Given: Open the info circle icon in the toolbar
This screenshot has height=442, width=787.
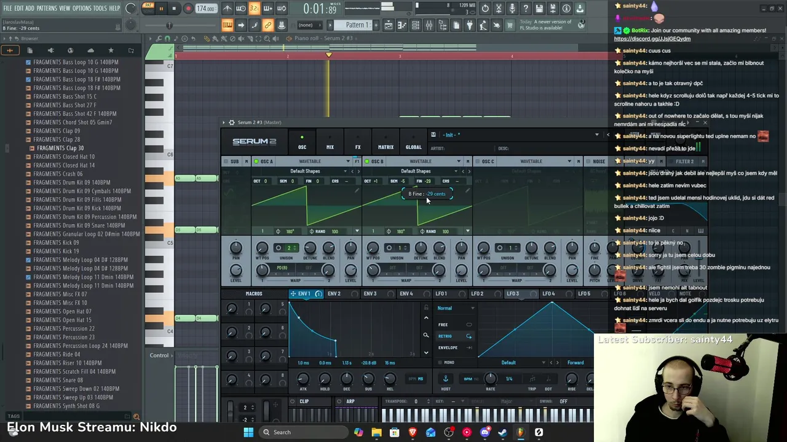Looking at the screenshot, I should (566, 9).
